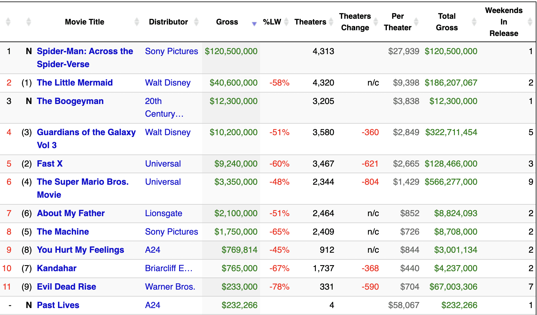Open Walt Disney distributor in Little Mermaid row
The width and height of the screenshot is (537, 315).
[x=168, y=83]
